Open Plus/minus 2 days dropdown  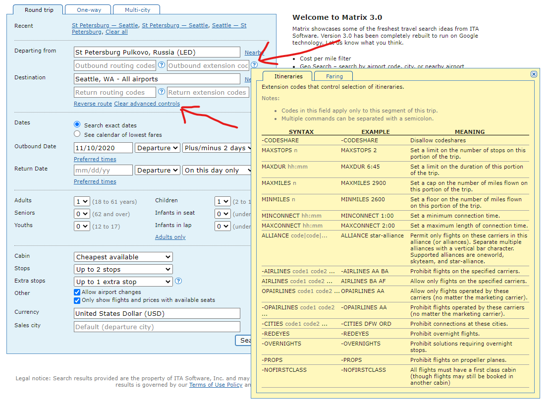pyautogui.click(x=217, y=148)
